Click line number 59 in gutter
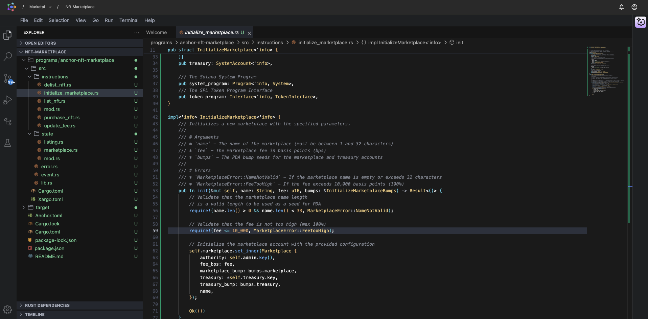This screenshot has width=648, height=319. tap(155, 230)
